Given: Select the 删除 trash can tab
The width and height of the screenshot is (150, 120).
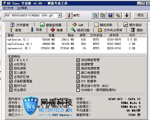Looking at the screenshot, I should (137, 30).
